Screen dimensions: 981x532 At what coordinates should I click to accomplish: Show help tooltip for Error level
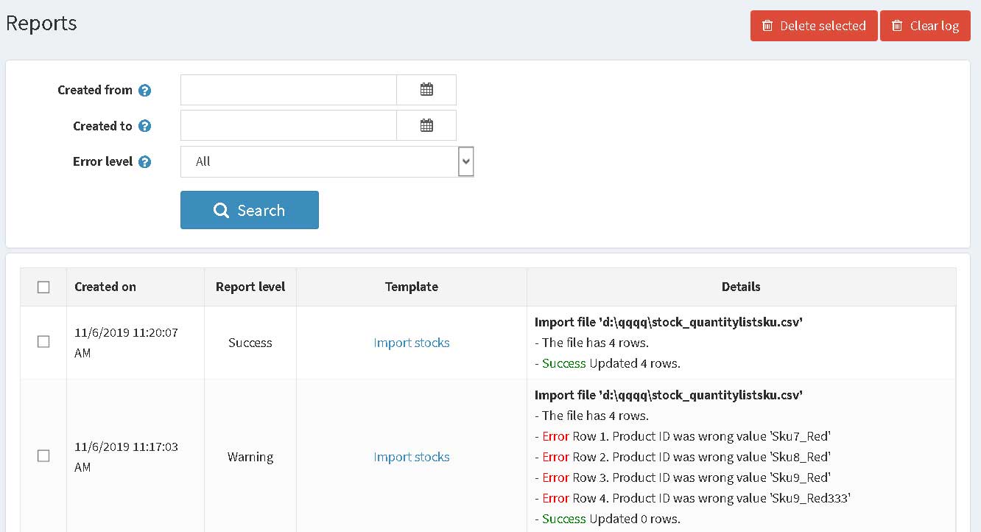[145, 161]
